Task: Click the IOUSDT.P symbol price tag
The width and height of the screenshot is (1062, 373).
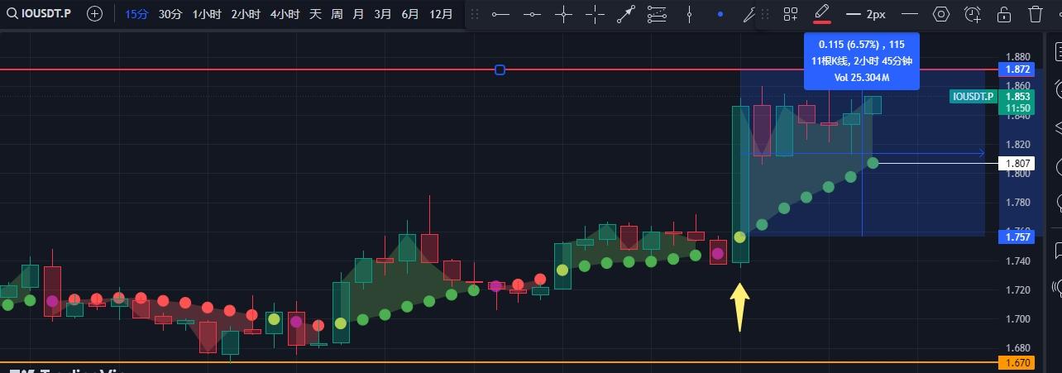Action: click(x=973, y=97)
